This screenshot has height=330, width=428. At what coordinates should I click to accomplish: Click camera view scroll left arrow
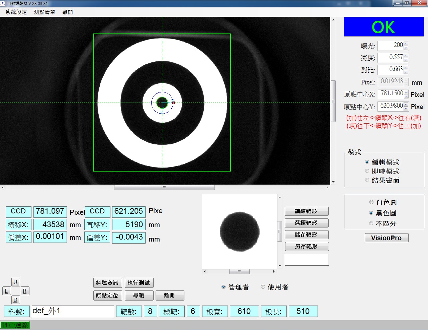[3, 188]
